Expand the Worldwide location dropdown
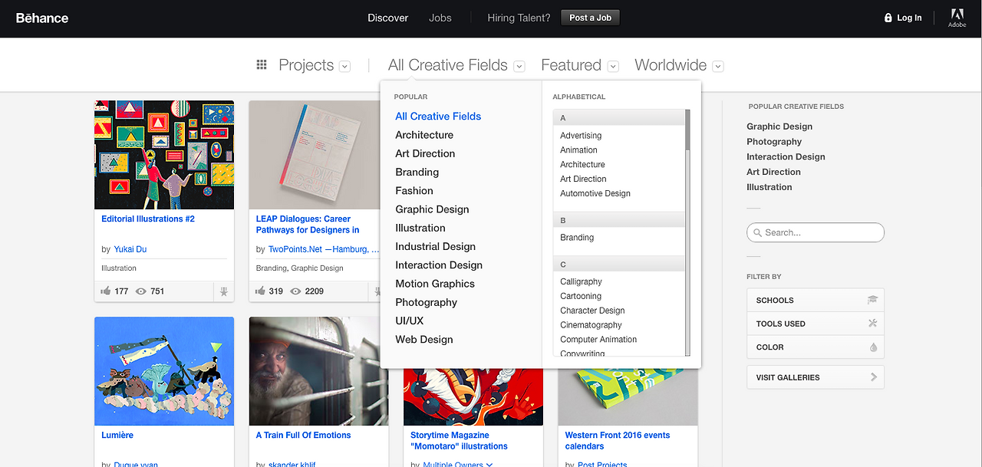This screenshot has width=982, height=467. pos(717,66)
